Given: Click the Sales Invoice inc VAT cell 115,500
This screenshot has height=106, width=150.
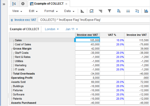Looking at the screenshot, I should click(x=137, y=40).
